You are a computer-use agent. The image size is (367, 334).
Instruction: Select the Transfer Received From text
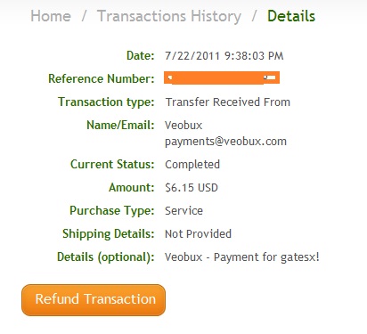[228, 102]
